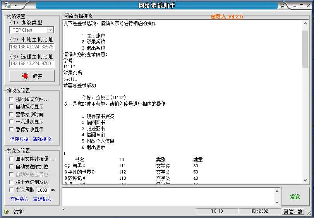Click the pin window icon in title bar
Viewport: 314px width, 218px height.
click(282, 5)
